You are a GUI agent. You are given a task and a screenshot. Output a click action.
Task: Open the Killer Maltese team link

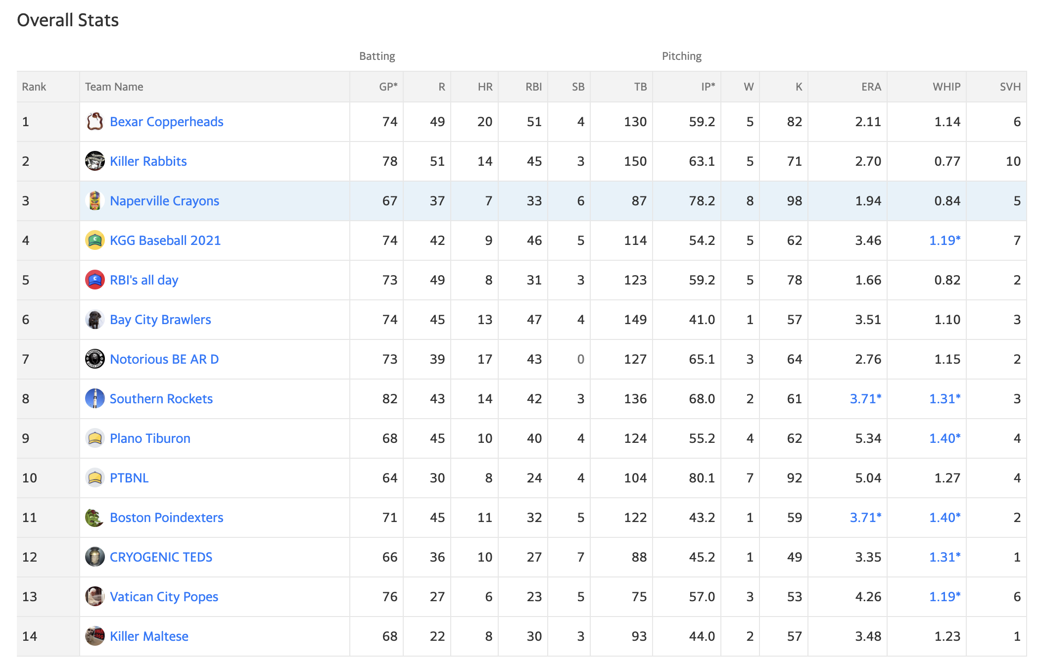pos(149,636)
